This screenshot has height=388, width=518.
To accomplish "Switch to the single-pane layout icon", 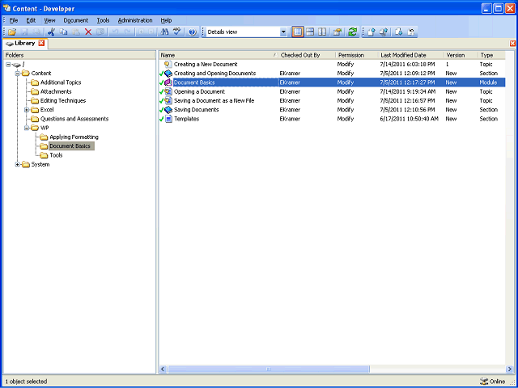I will click(298, 32).
